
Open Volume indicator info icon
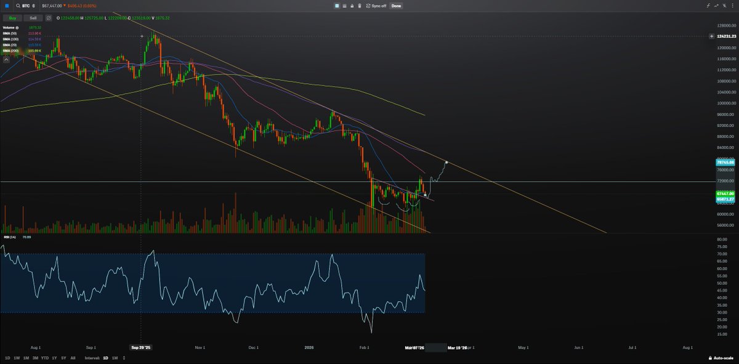coord(18,28)
